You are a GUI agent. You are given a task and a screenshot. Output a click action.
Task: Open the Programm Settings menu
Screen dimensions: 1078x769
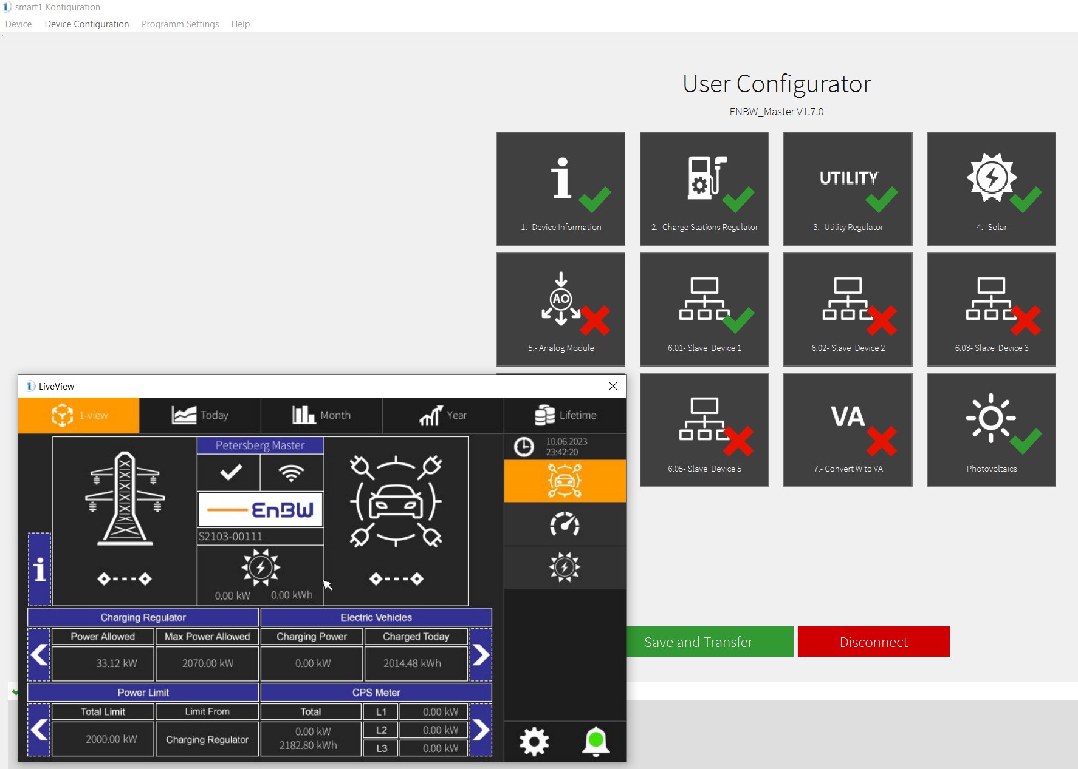[x=180, y=24]
